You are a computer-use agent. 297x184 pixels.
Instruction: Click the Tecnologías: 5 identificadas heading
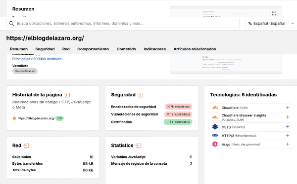(x=244, y=95)
